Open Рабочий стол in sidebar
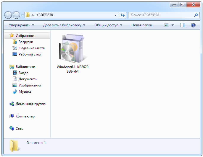This screenshot has width=203, height=157. 30,54
